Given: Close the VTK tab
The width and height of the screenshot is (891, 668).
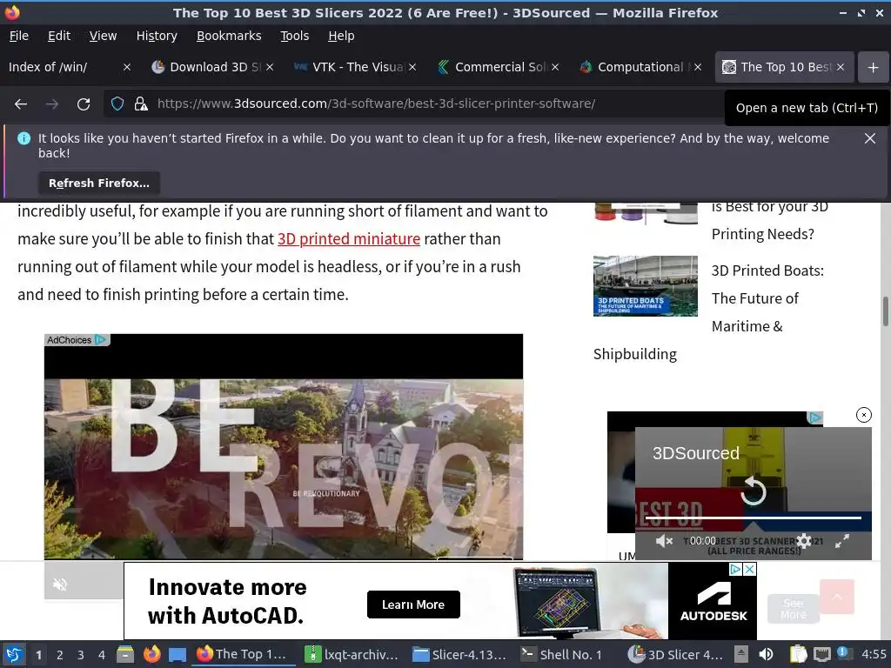Looking at the screenshot, I should click(x=412, y=67).
